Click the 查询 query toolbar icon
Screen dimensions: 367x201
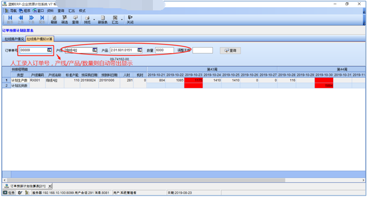(x=75, y=20)
